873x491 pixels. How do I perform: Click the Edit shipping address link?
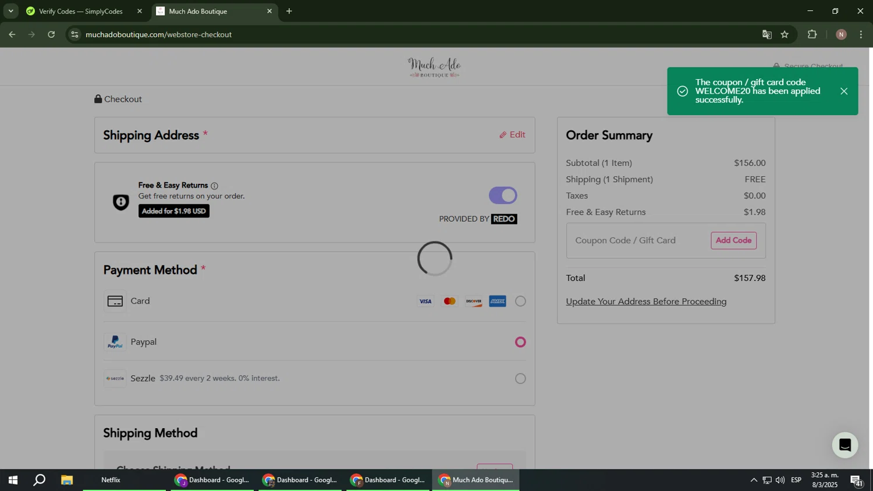pyautogui.click(x=512, y=135)
